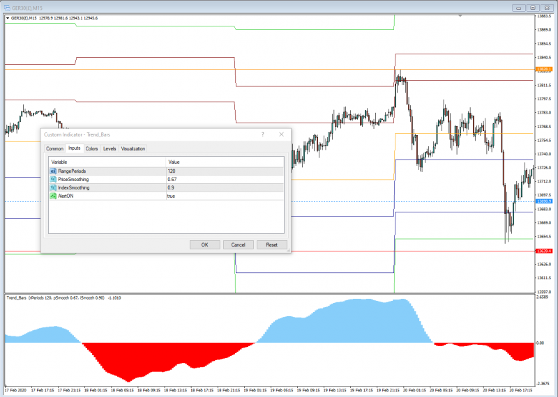The width and height of the screenshot is (558, 397).
Task: Click the Cancel button
Action: [238, 245]
